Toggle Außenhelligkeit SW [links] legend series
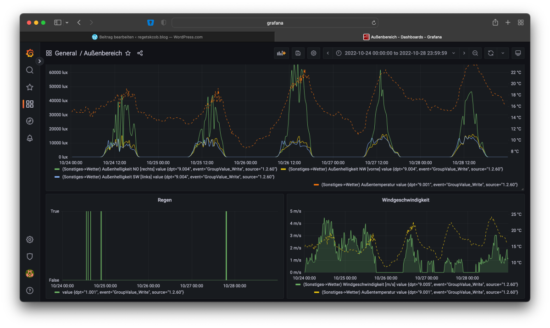The height and width of the screenshot is (328, 550). pyautogui.click(x=168, y=177)
